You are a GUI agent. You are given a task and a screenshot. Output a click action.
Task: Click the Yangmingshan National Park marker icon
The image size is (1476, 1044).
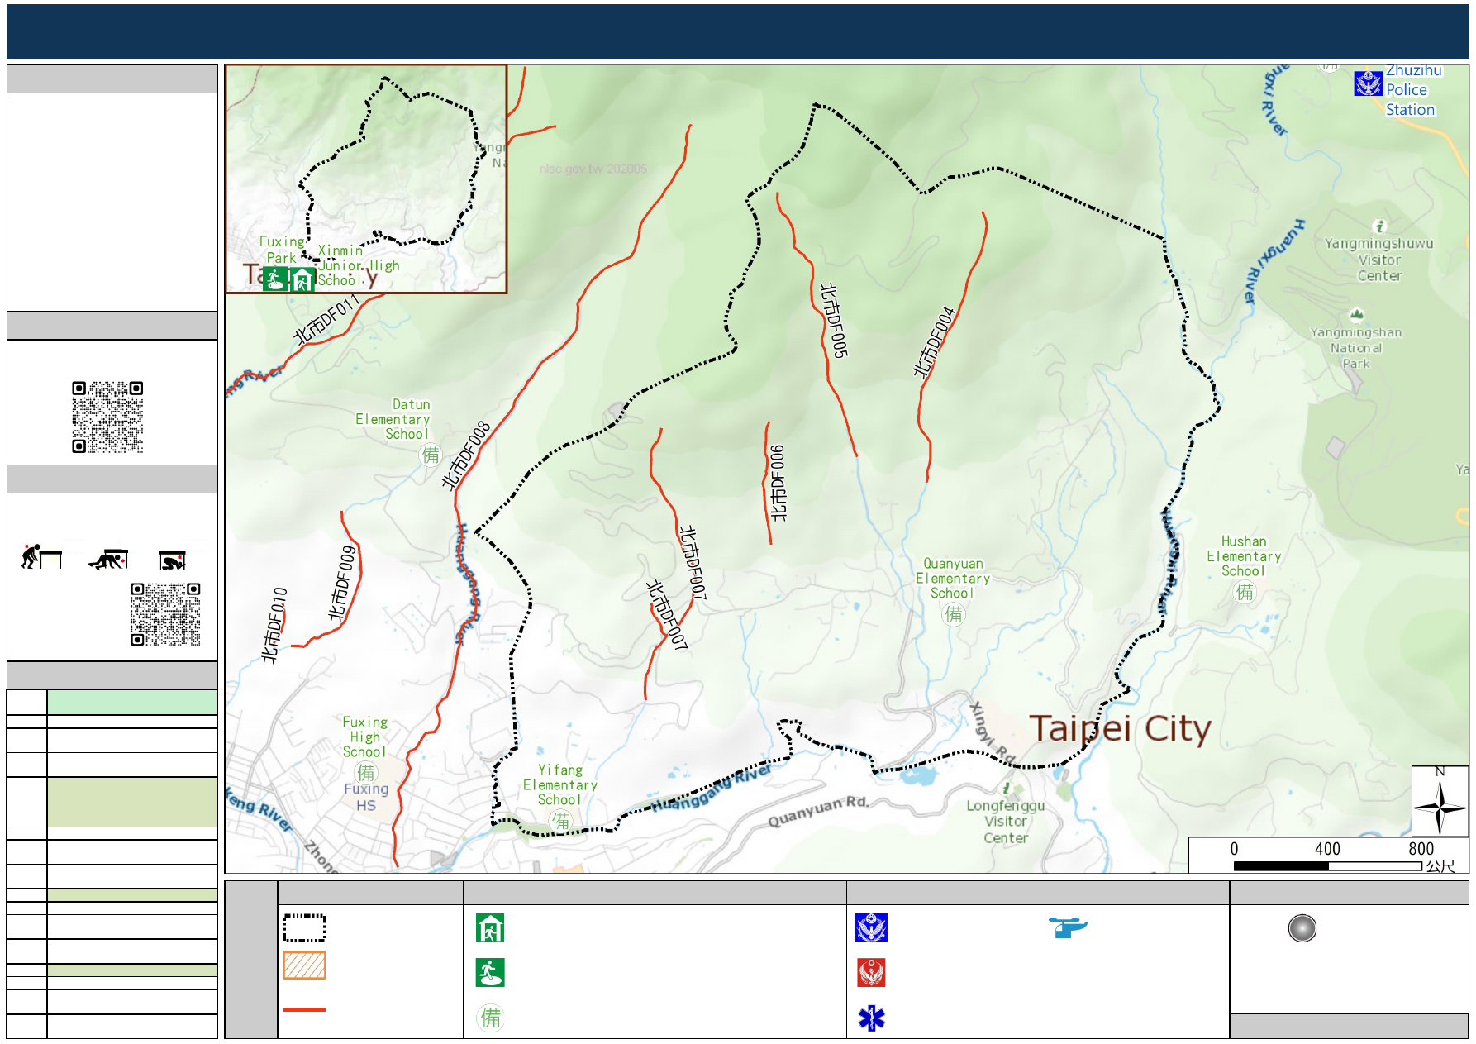point(1356,314)
